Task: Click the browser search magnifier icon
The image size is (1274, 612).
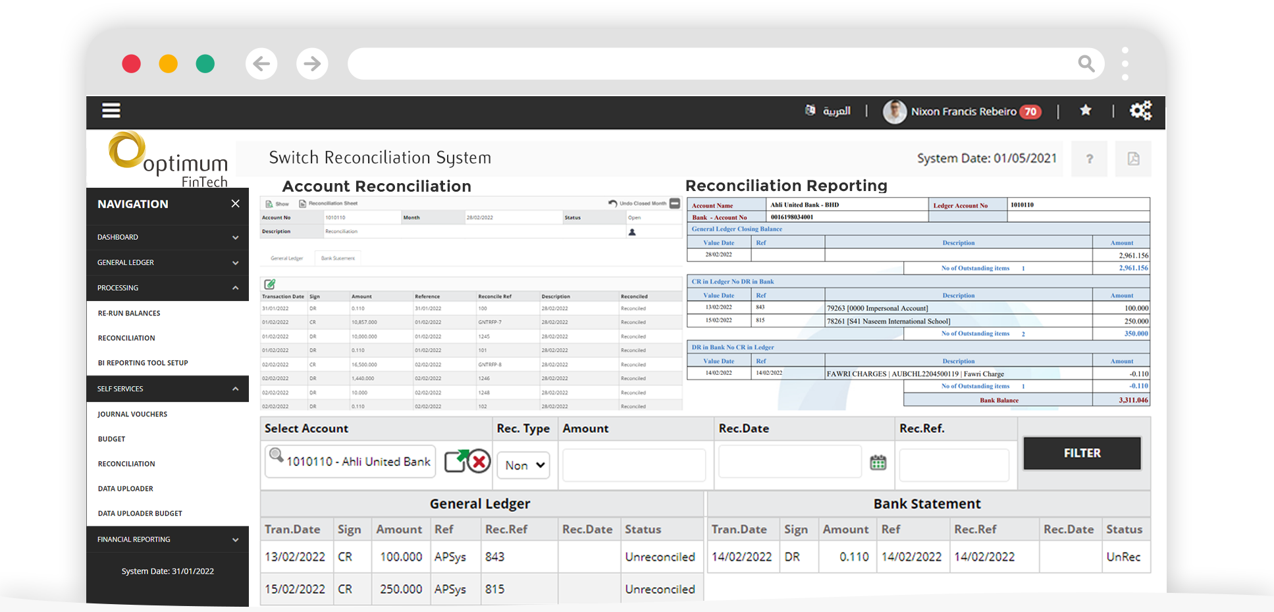Action: point(1086,64)
